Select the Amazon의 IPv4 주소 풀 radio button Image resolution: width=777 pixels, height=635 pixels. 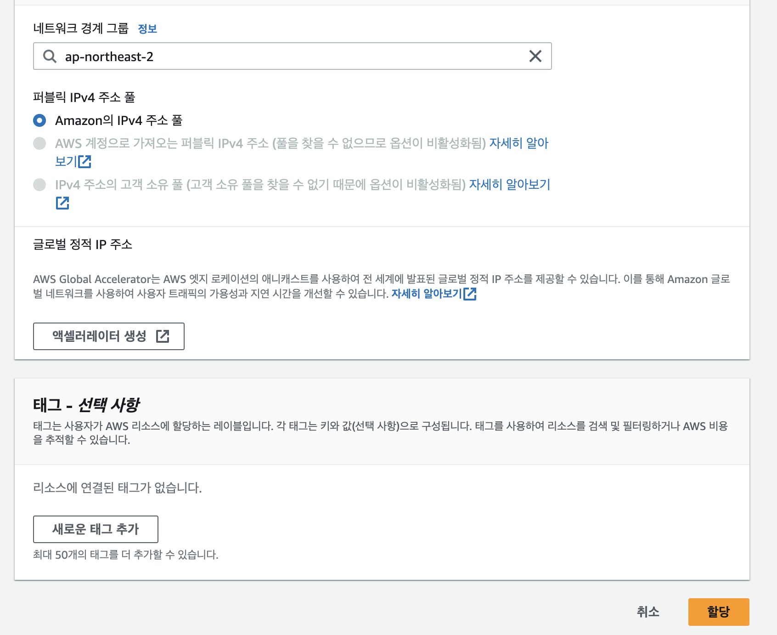click(40, 120)
